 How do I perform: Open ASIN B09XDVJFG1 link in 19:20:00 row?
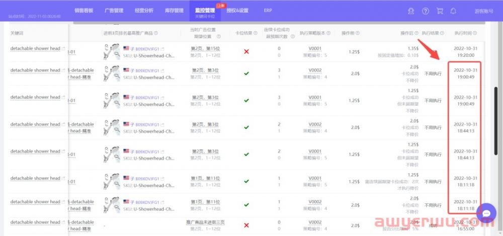coord(147,49)
